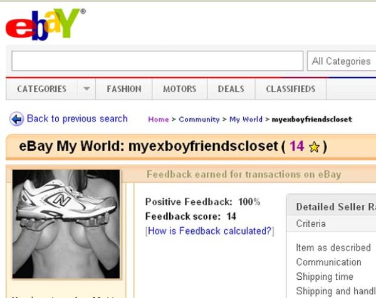Click the Detailed Seller Ratings header
Screen dimensions: 376x298
[x=336, y=207]
